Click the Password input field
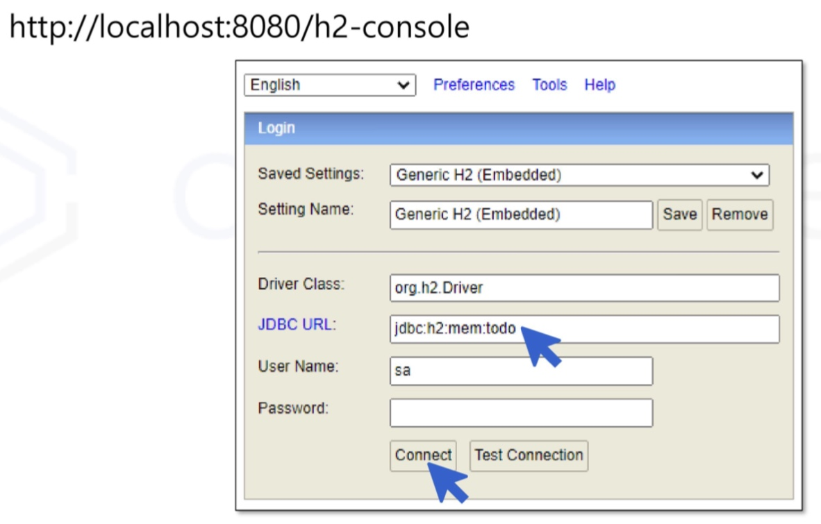 521,413
